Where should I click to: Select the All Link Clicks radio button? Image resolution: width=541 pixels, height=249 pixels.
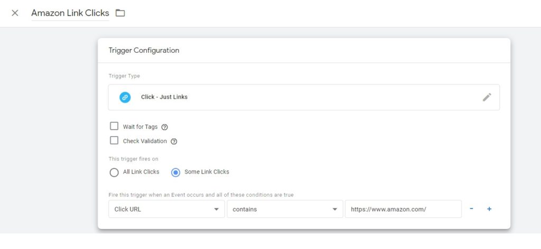pyautogui.click(x=114, y=172)
